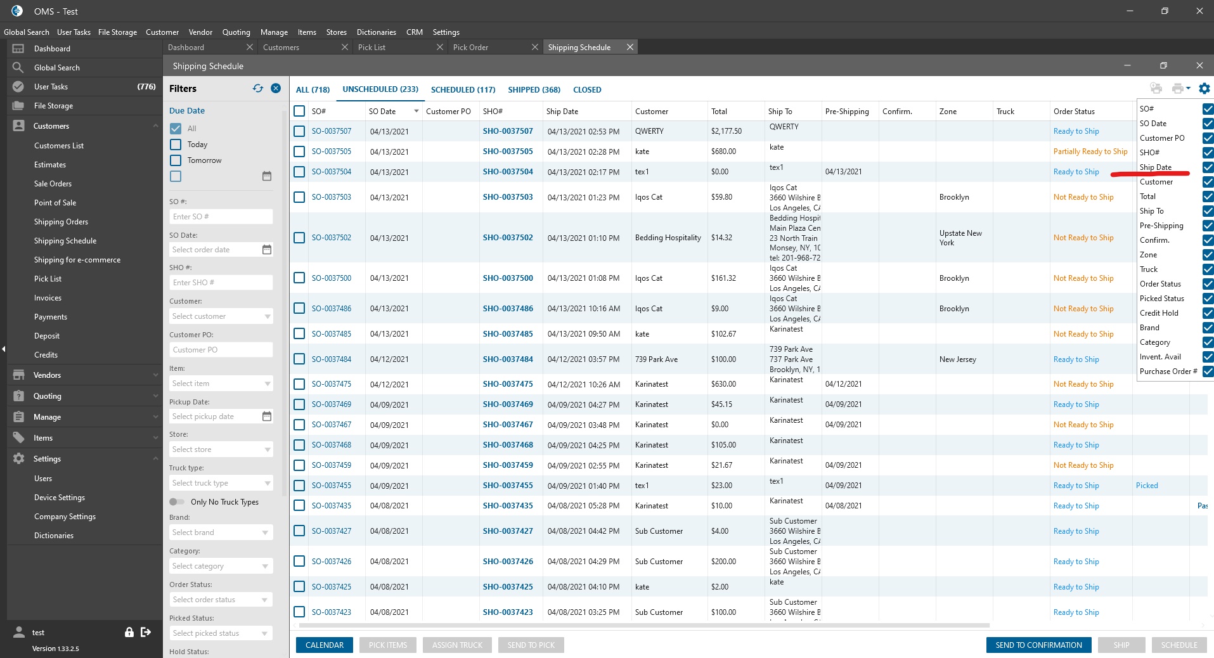Image resolution: width=1214 pixels, height=658 pixels.
Task: Open the SO Date calendar picker icon
Action: point(267,250)
